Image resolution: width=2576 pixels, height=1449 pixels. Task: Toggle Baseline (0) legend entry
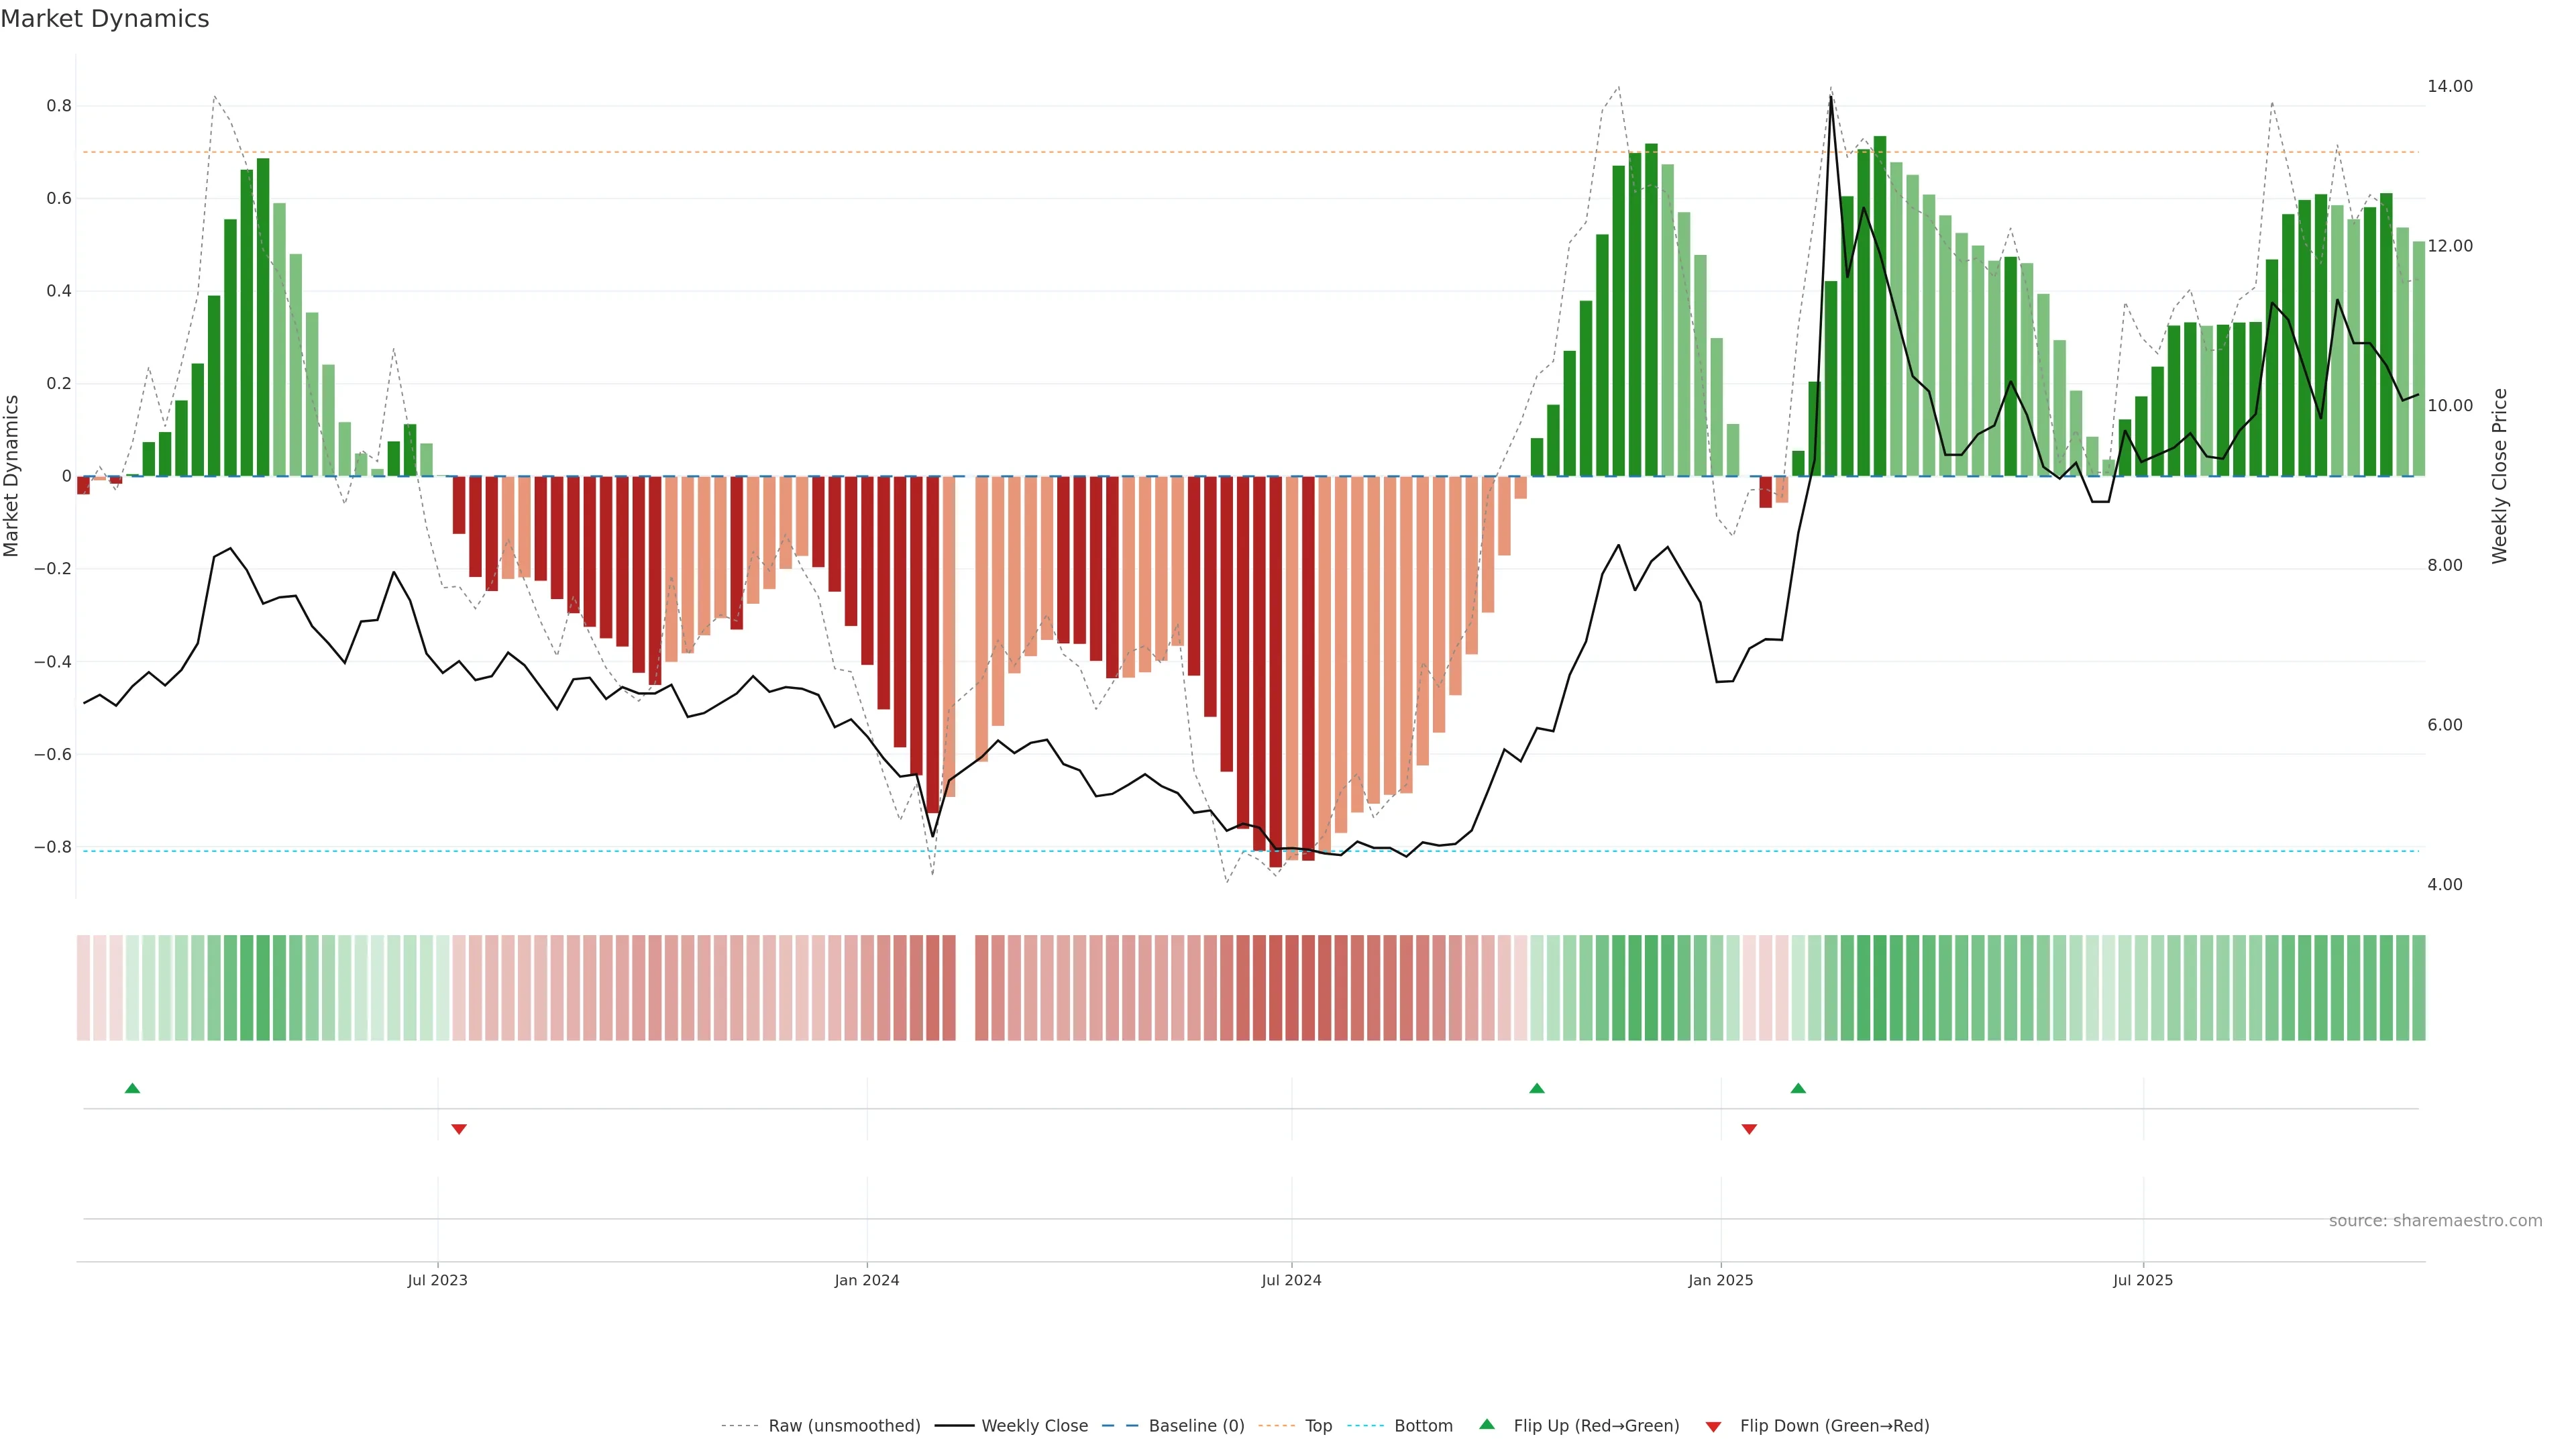point(1196,1425)
